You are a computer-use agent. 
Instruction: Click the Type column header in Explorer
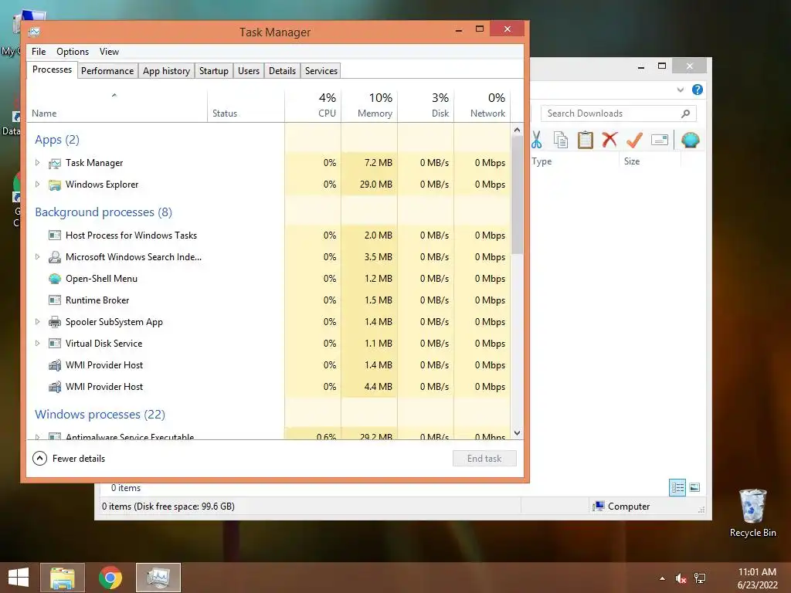pyautogui.click(x=575, y=161)
